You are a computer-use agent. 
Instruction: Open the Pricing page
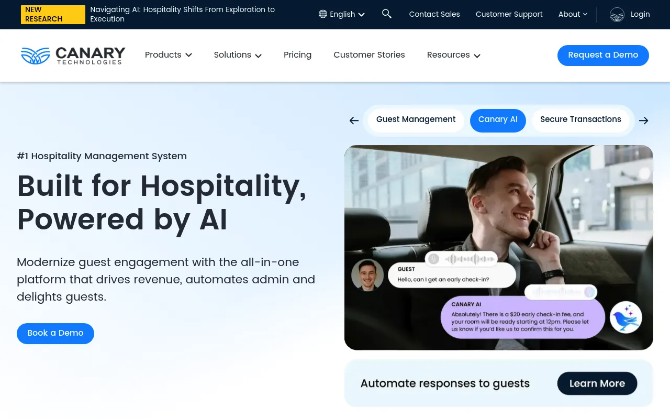[x=297, y=55]
